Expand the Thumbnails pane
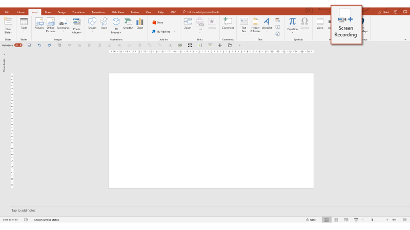410x230 pixels. 4,55
